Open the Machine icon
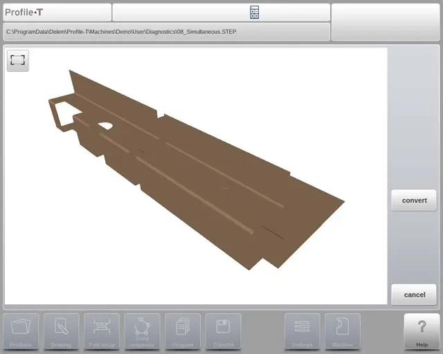This screenshot has height=354, width=443. click(343, 331)
